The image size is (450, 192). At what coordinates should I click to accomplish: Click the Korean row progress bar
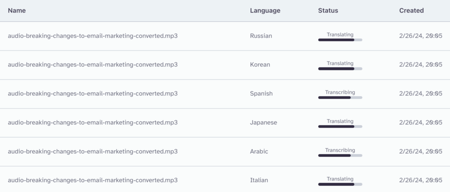click(x=340, y=69)
